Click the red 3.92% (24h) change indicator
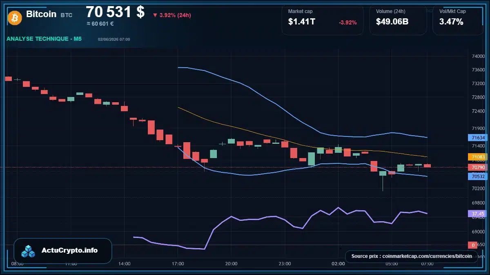 172,15
